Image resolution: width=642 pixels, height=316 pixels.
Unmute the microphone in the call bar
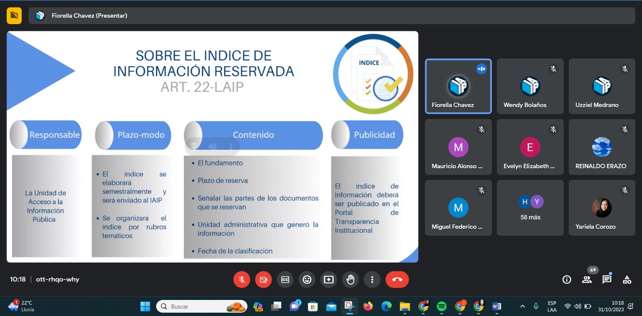[x=242, y=279]
